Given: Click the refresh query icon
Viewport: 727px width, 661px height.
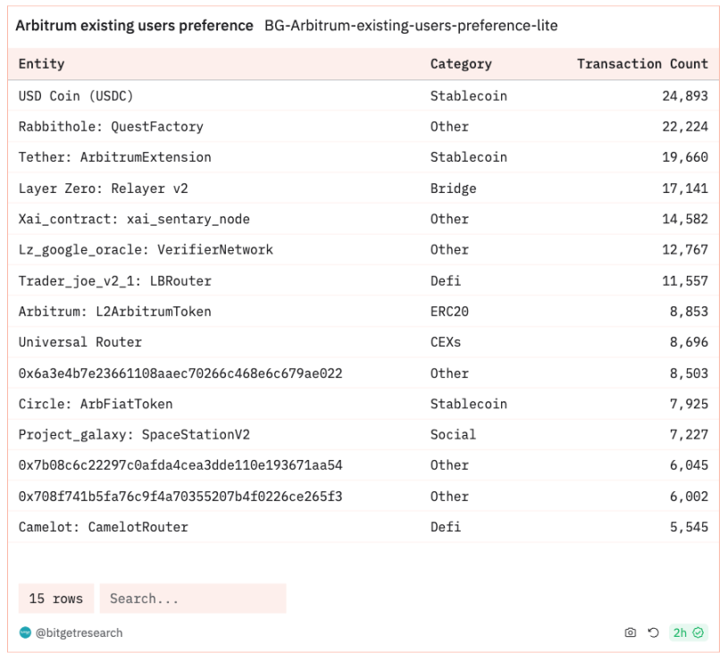Looking at the screenshot, I should (x=653, y=632).
